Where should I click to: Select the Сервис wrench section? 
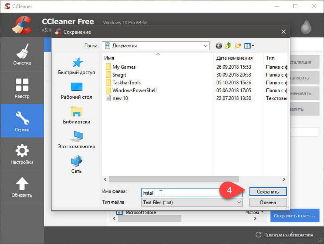tap(22, 121)
